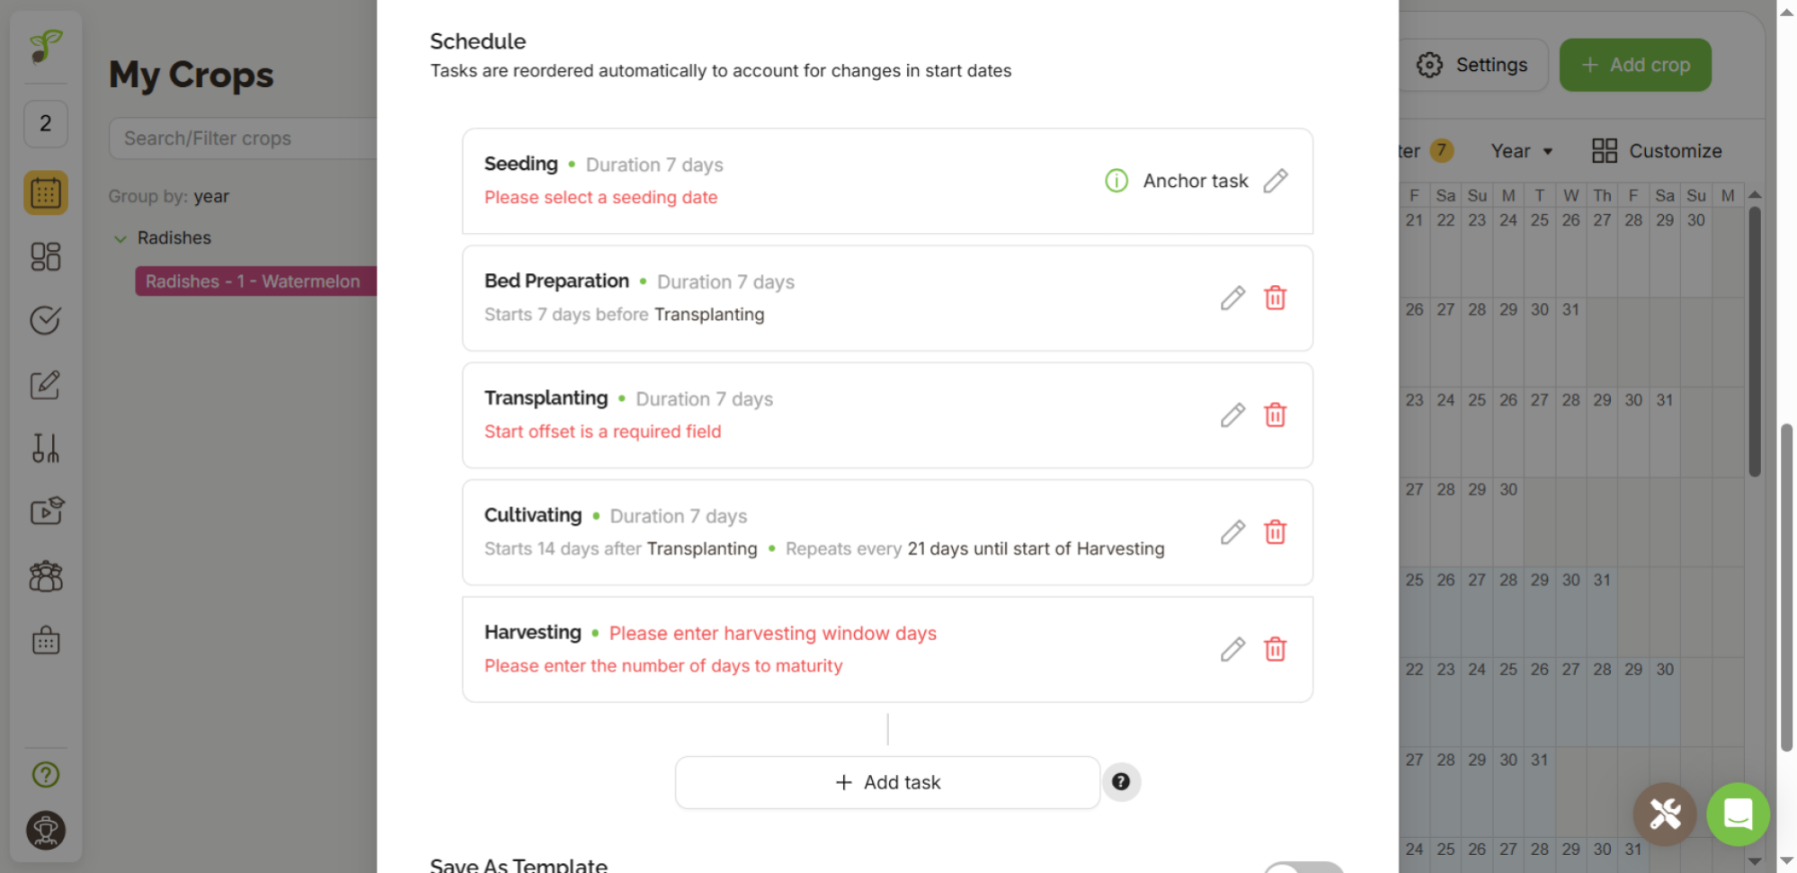Edit the Seeding task via pencil icon
Viewport: 1797px width, 873px height.
click(1276, 181)
